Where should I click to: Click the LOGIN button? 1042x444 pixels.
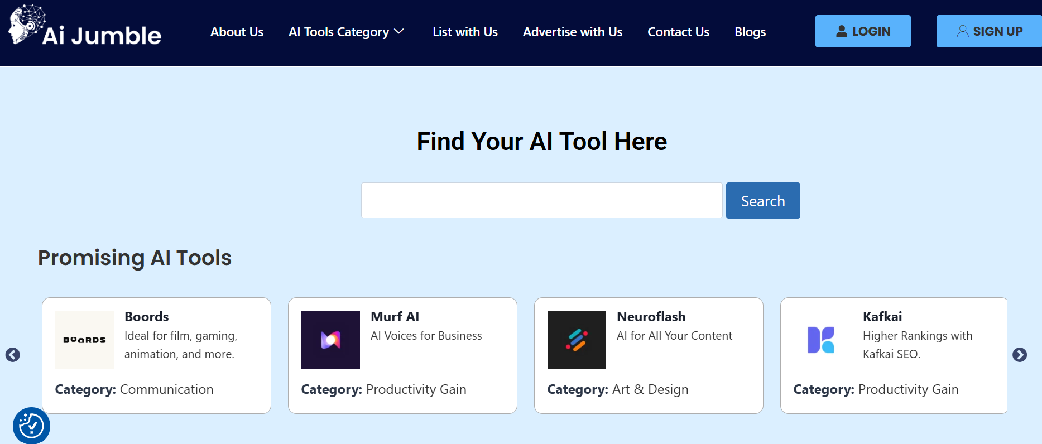863,31
